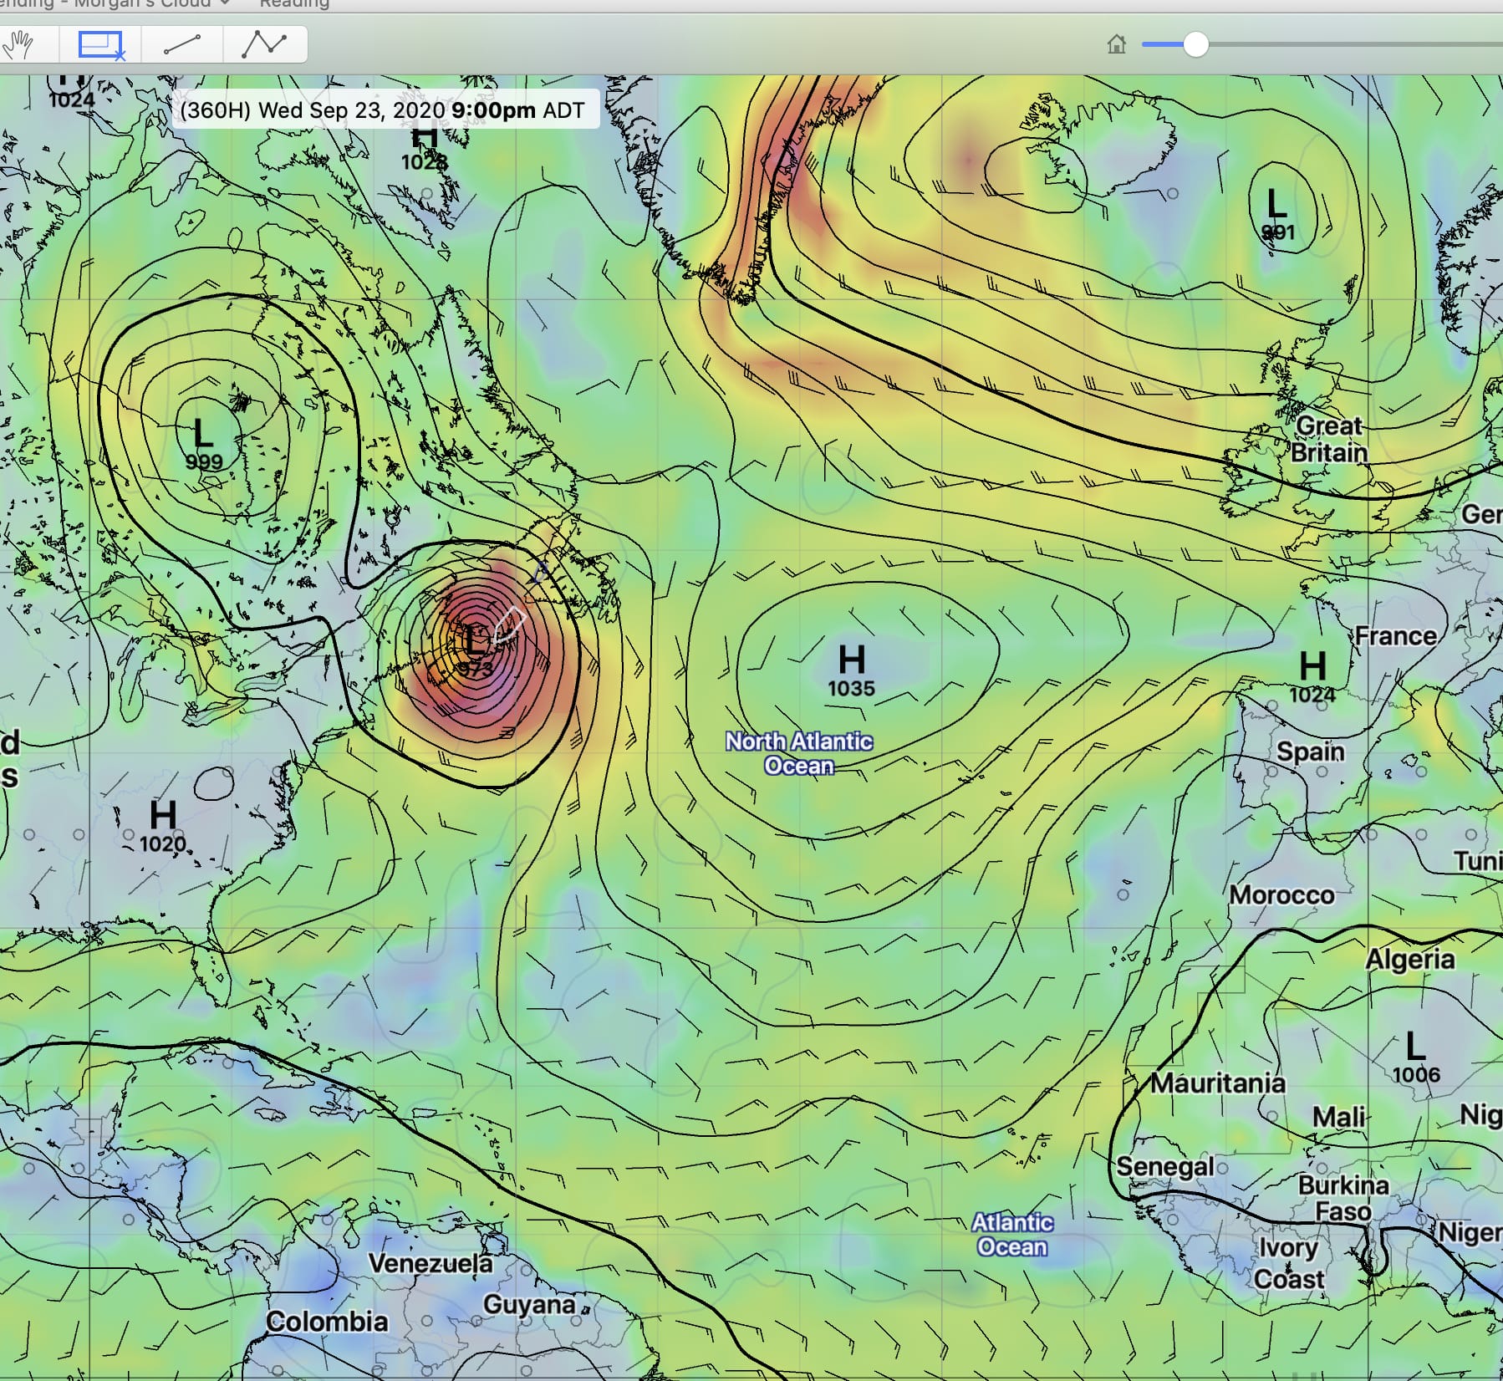Click the white boat marker near the 973 low
The height and width of the screenshot is (1381, 1503).
point(508,623)
